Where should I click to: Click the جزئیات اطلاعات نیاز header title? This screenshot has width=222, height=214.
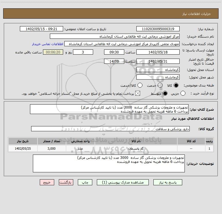pyautogui.click(x=197, y=14)
